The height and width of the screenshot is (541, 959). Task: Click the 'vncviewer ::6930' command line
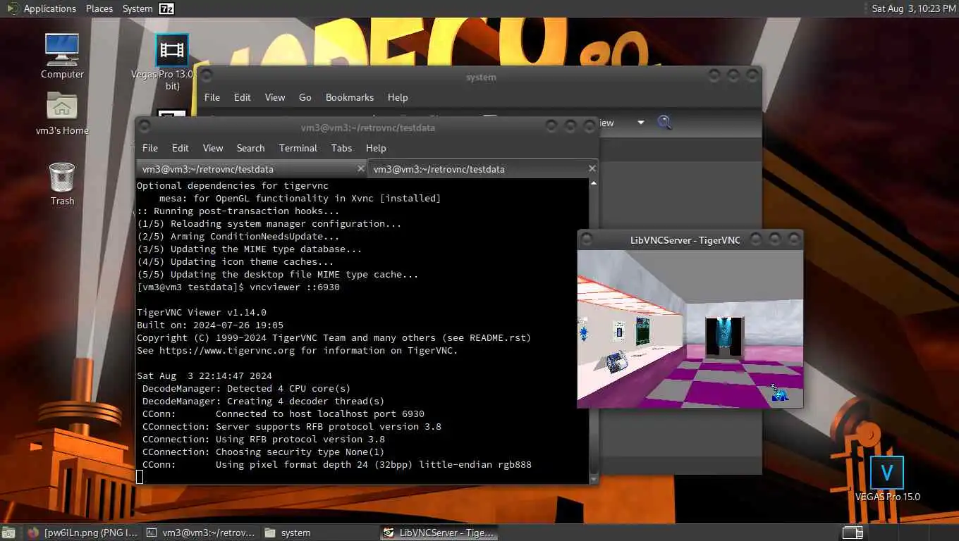pyautogui.click(x=295, y=287)
